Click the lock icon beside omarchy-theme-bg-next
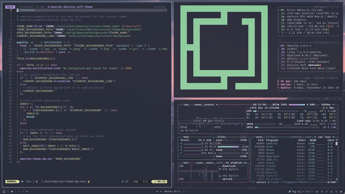The width and height of the screenshot is (345, 194). tap(89, 181)
